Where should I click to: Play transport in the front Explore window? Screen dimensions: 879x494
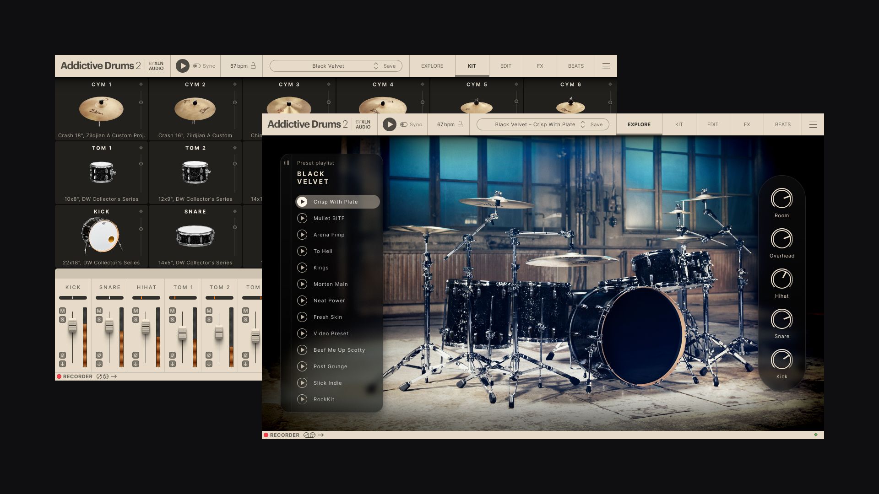coord(389,124)
